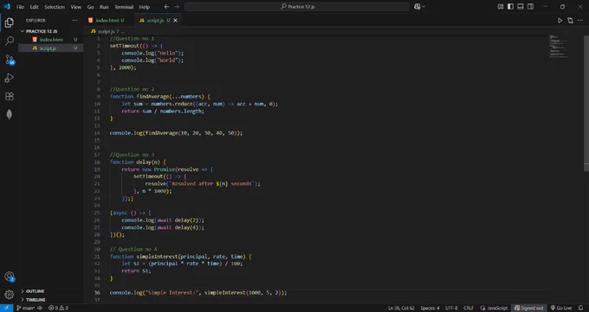
Task: Go forward with the navigation arrow
Action: (x=177, y=7)
